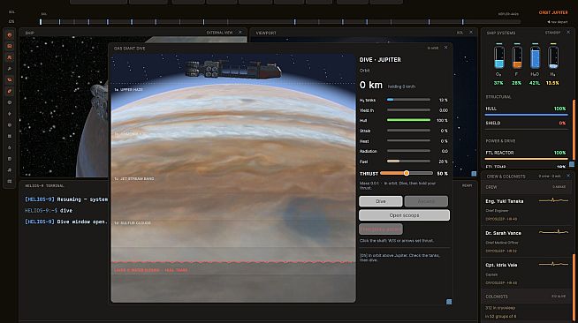Click the orange F fuel tank gauge icon
The width and height of the screenshot is (578, 323).
[x=517, y=56]
